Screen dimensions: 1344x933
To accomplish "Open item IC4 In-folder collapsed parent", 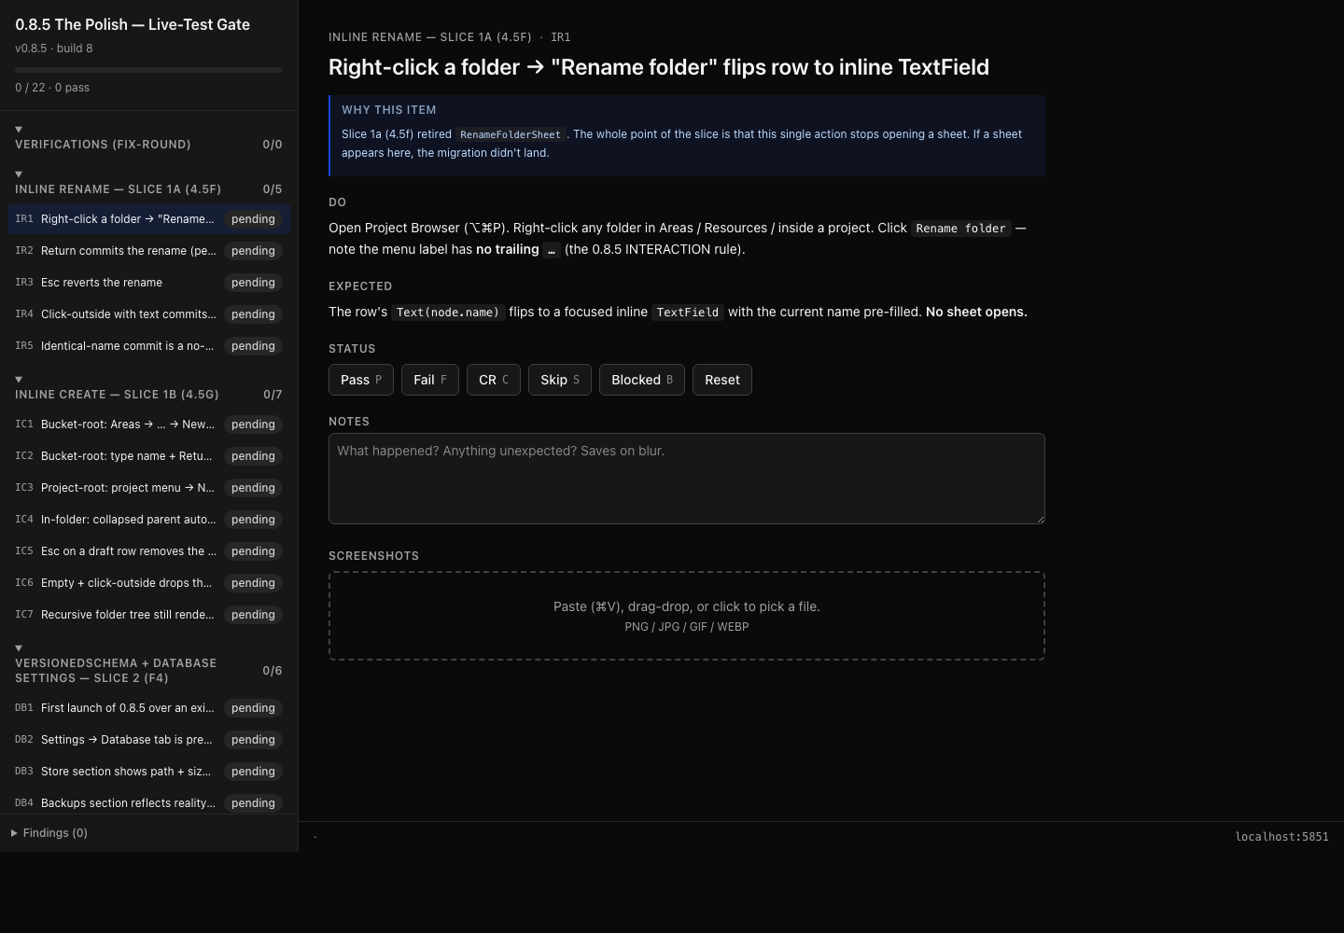I will [x=148, y=520].
